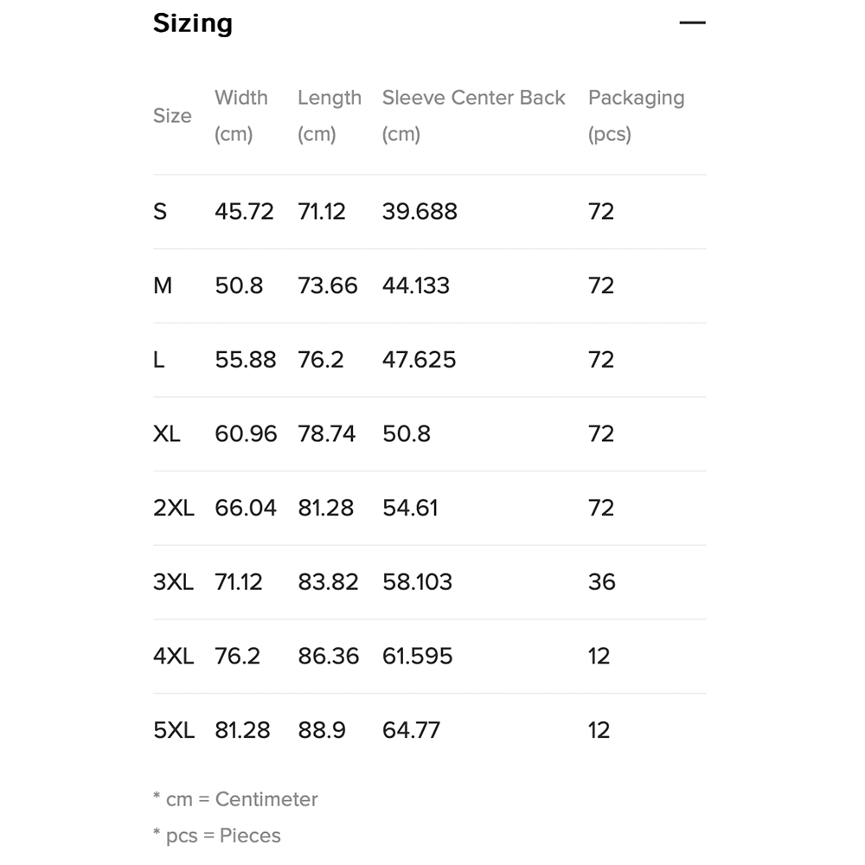Click the Sizing section heading

[x=193, y=23]
